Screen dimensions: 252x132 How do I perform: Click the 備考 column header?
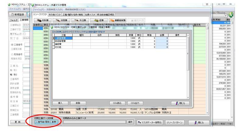177,35
